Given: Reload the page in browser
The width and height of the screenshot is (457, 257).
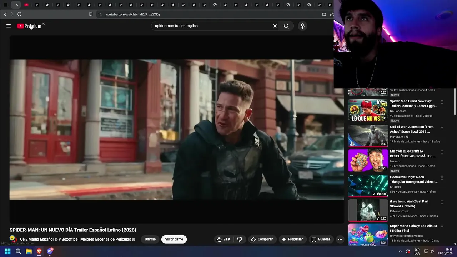Looking at the screenshot, I should [x=19, y=14].
